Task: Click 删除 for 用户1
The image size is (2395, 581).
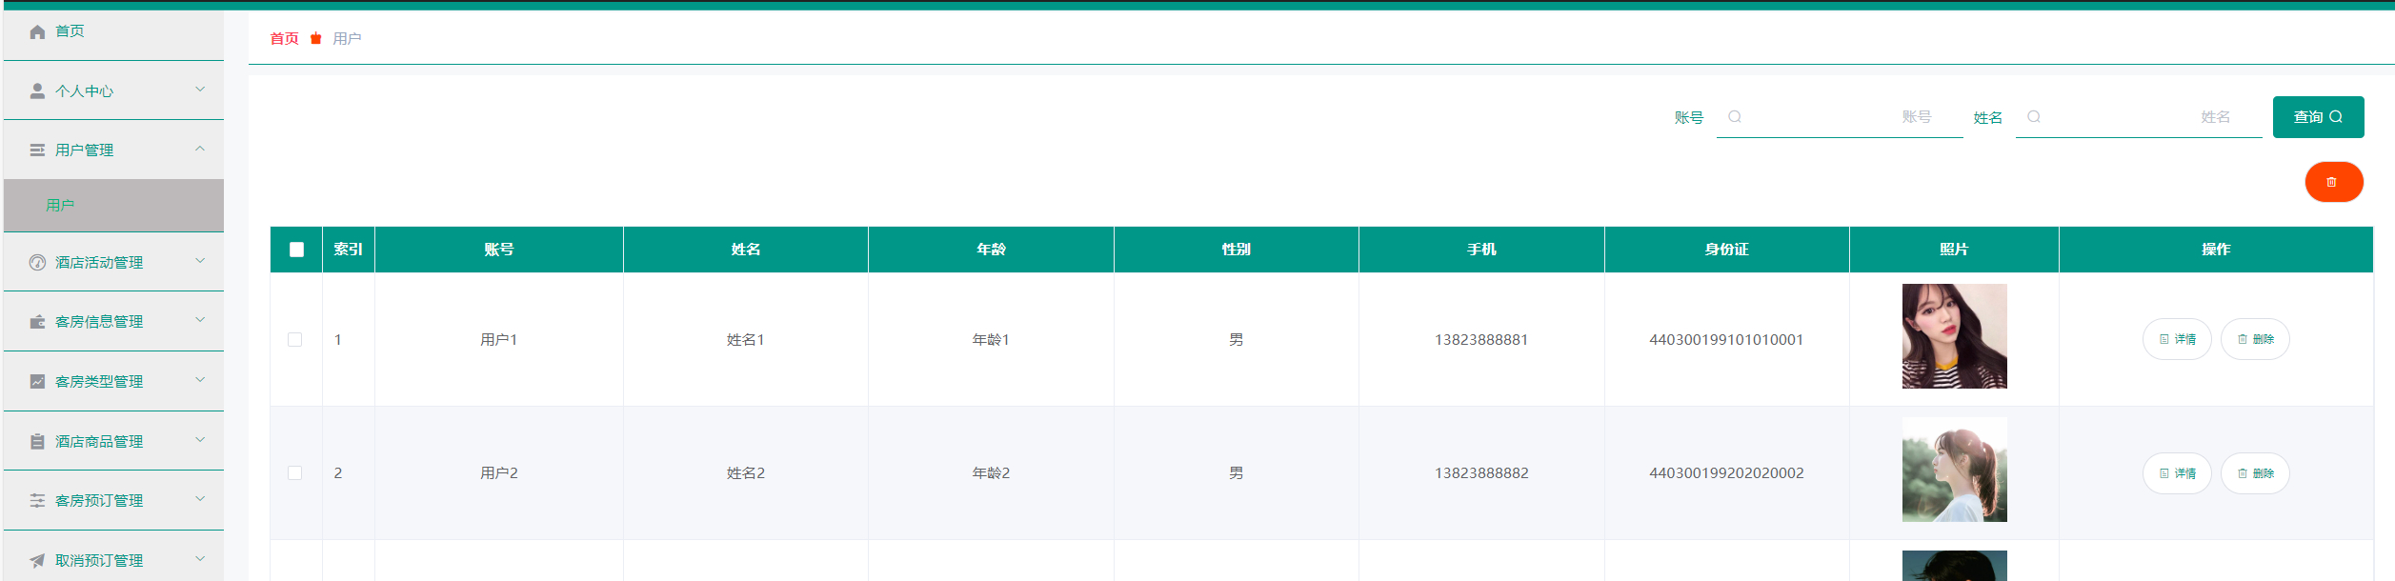Action: pyautogui.click(x=2255, y=339)
